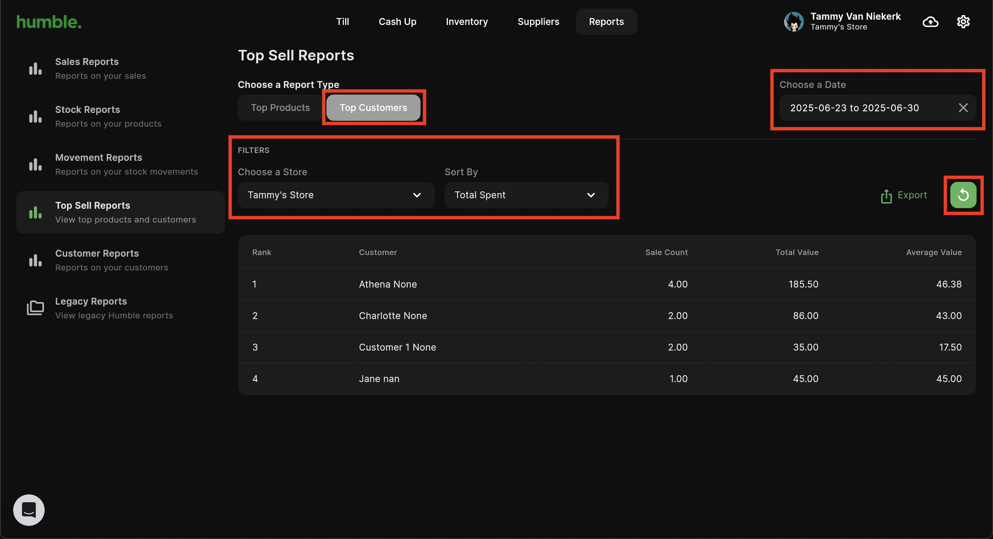993x539 pixels.
Task: Open Sales Reports in sidebar
Action: pyautogui.click(x=120, y=69)
